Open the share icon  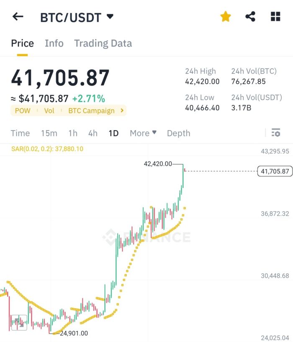tap(250, 17)
